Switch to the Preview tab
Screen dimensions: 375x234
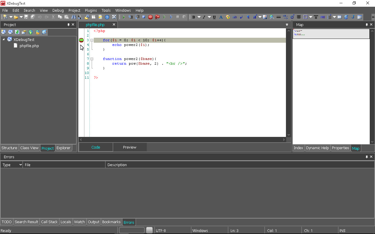[129, 147]
